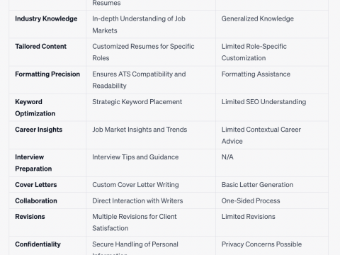
Task: Select the Keyword Optimization row header
Action: [x=35, y=108]
